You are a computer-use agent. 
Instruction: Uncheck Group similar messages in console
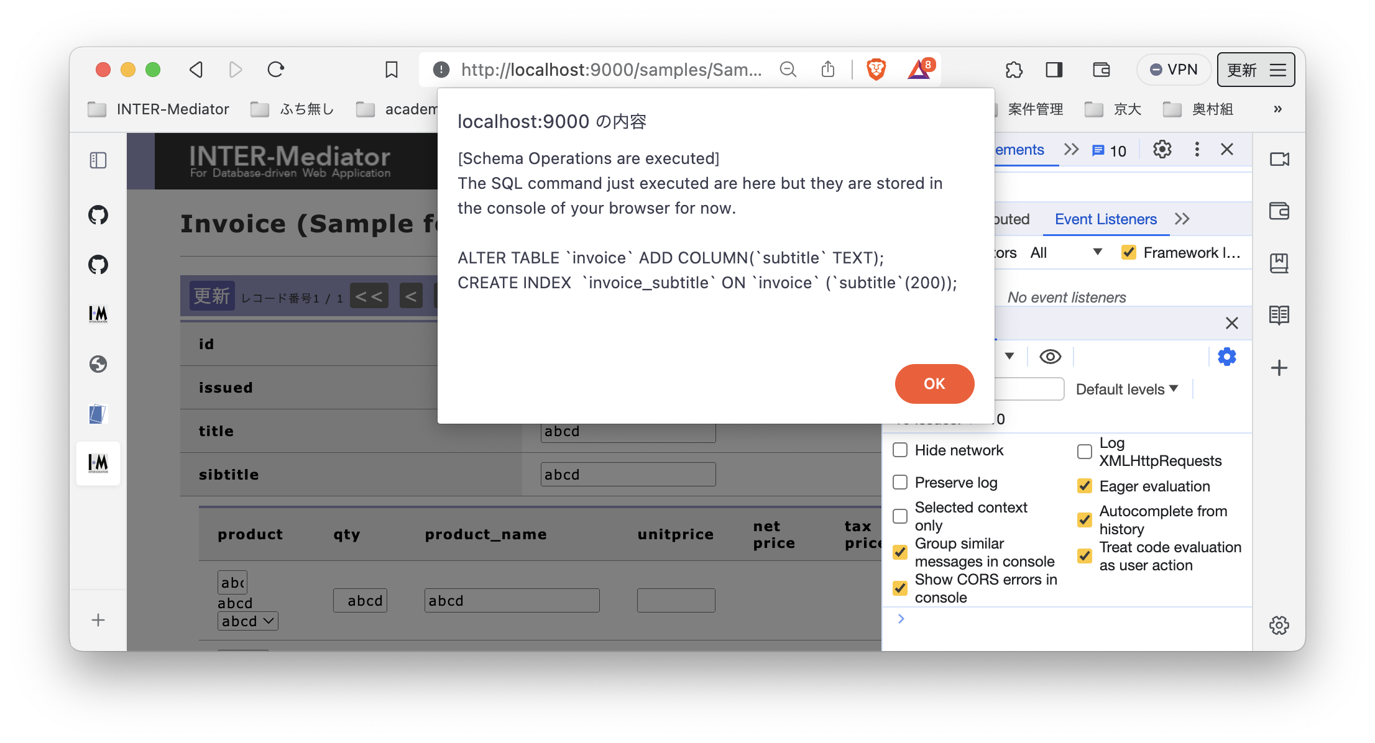pyautogui.click(x=900, y=552)
